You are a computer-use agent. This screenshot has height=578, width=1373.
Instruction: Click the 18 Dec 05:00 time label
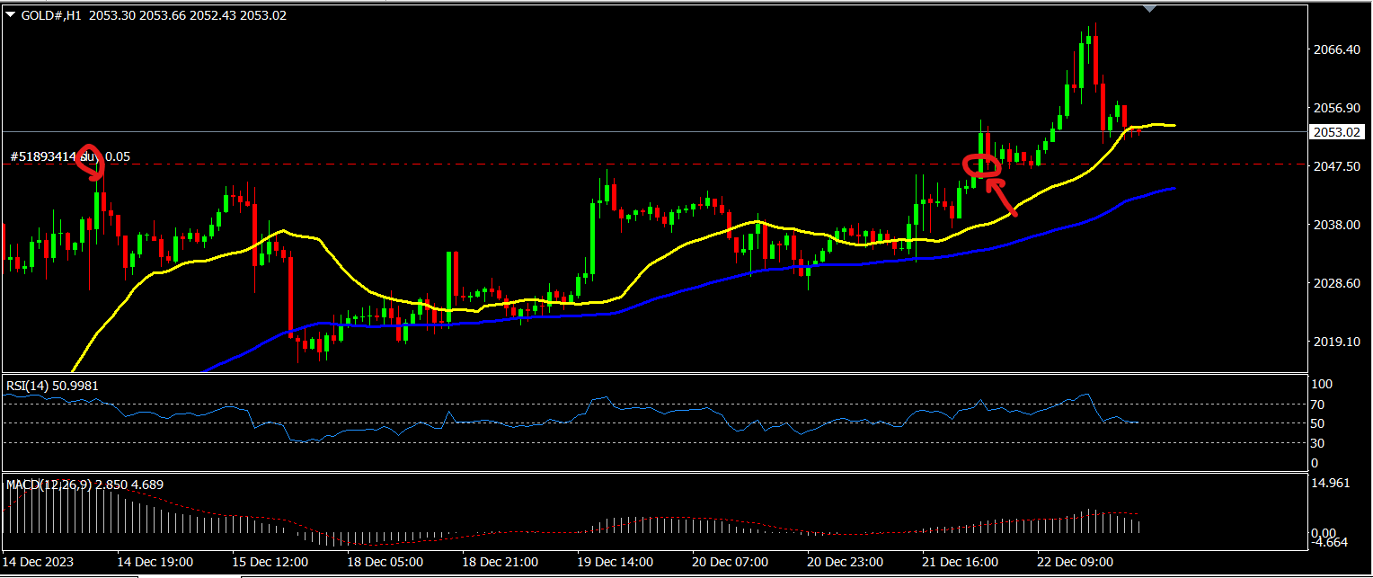coord(386,562)
